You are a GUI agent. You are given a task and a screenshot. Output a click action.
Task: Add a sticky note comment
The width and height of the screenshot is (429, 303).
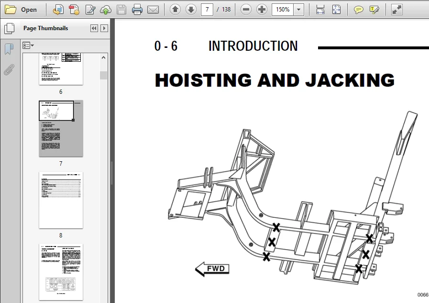(x=358, y=10)
